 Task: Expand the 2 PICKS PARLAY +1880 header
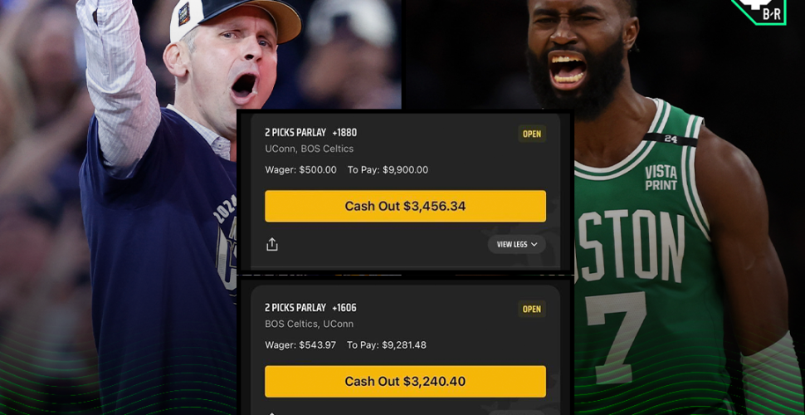pyautogui.click(x=310, y=133)
